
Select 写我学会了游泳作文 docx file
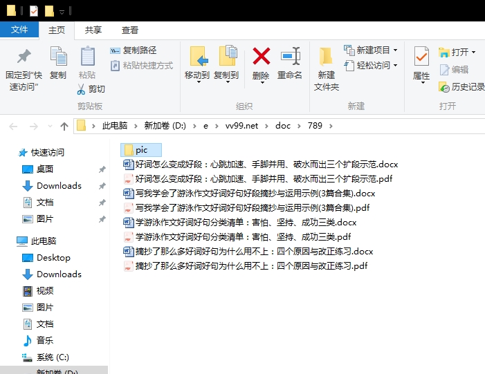click(249, 193)
